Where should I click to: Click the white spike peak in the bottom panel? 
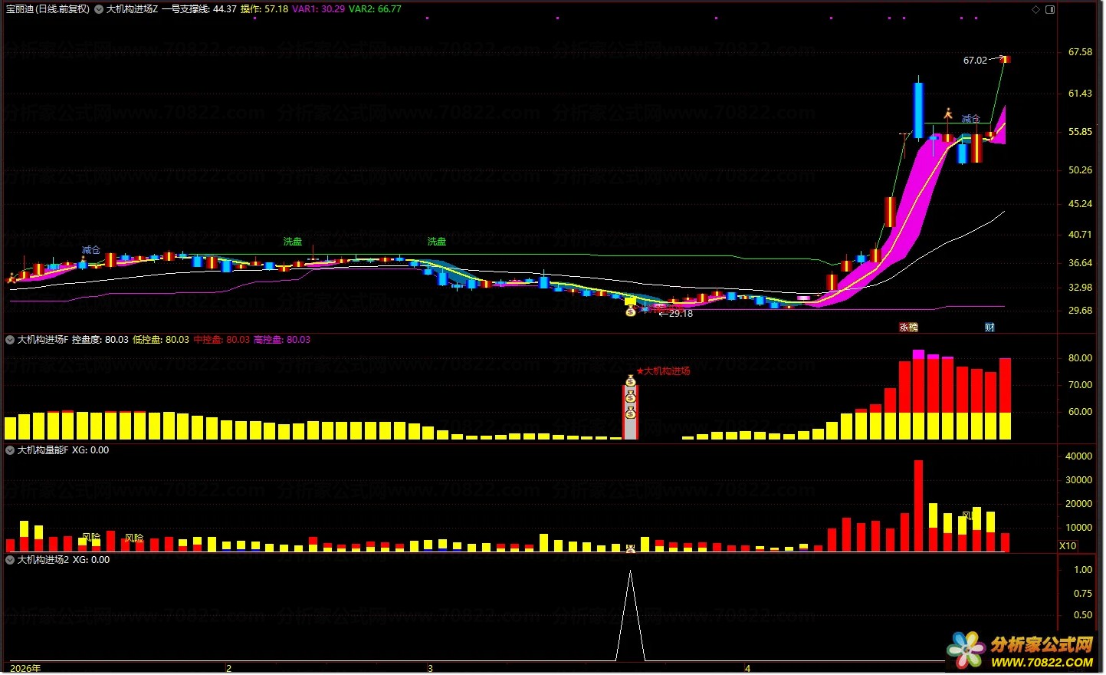630,572
